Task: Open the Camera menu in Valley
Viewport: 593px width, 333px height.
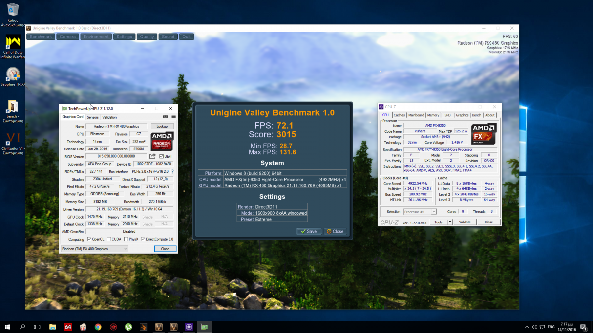Action: coord(68,37)
